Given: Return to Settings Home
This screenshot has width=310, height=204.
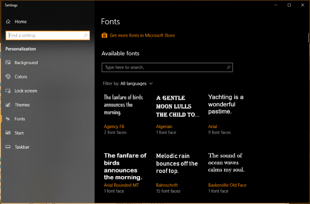Looking at the screenshot, I should [48, 22].
